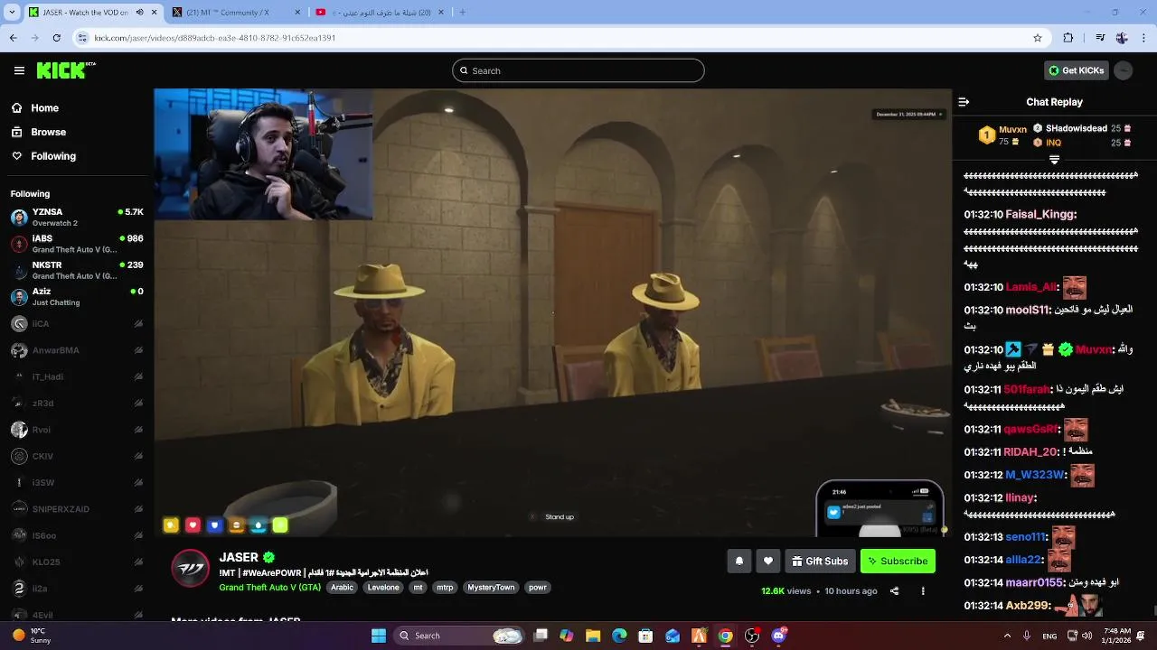Open OBS Studio from the taskbar
Viewport: 1157px width, 650px height.
pos(752,636)
